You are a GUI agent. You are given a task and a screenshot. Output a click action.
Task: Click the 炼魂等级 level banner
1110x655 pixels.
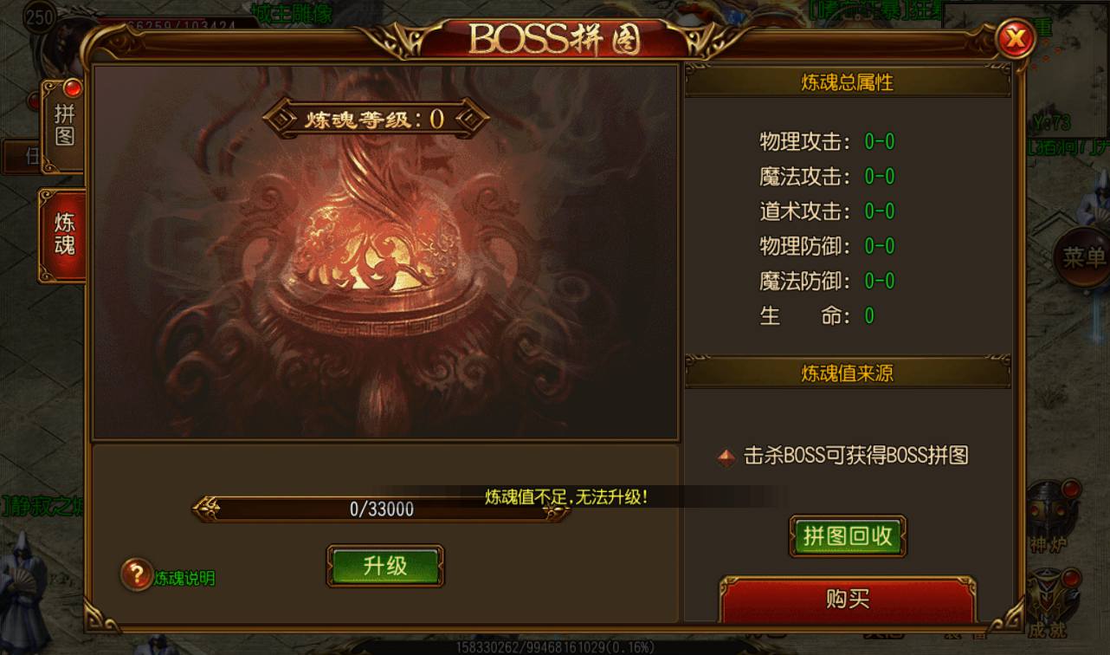[x=376, y=119]
